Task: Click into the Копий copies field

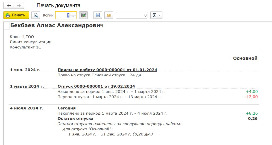Action: tap(63, 15)
